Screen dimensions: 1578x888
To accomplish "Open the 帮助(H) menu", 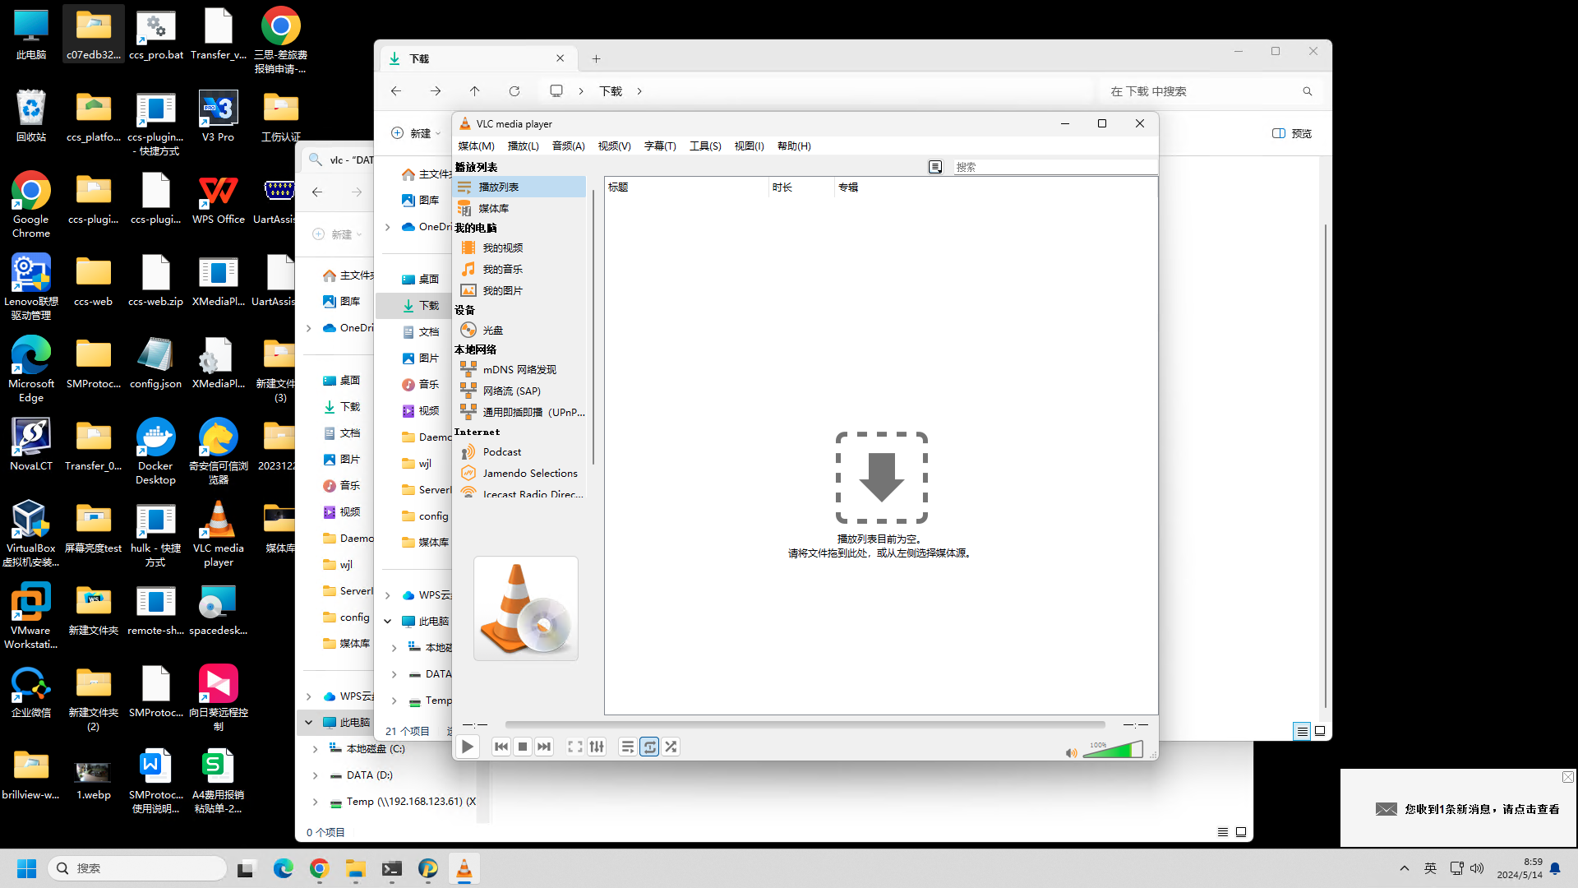I will click(794, 146).
